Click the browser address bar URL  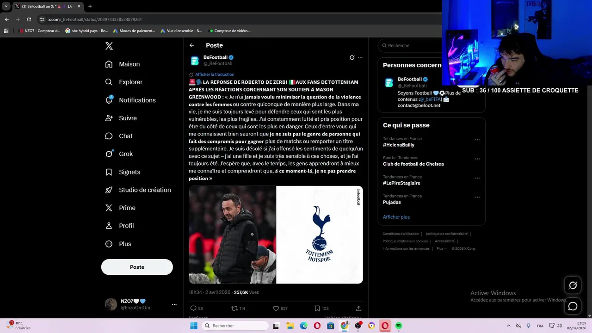coord(95,19)
